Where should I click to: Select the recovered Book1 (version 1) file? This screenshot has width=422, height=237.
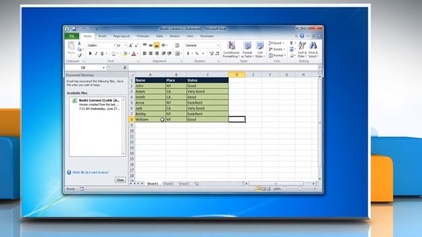click(x=97, y=104)
